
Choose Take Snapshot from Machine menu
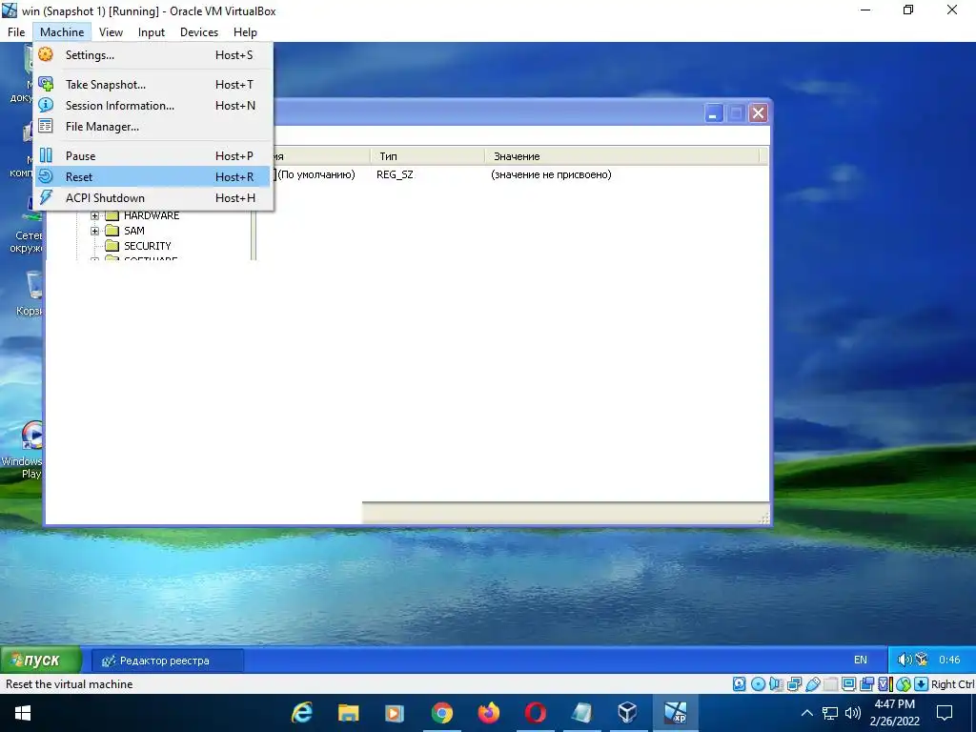click(x=153, y=84)
